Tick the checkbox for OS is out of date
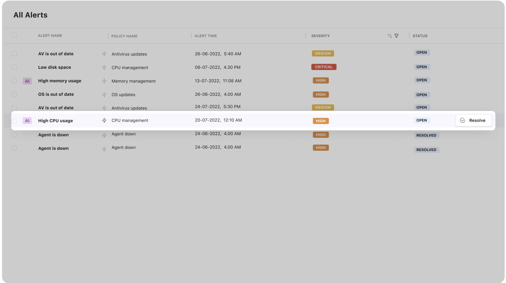 coord(14,94)
